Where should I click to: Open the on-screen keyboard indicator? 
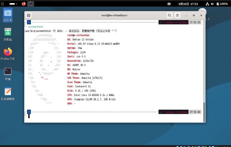point(169,4)
